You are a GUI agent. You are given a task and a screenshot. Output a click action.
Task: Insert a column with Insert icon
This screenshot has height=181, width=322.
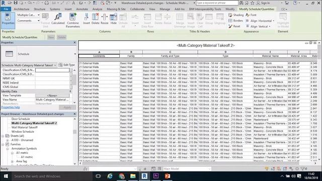pos(87,19)
